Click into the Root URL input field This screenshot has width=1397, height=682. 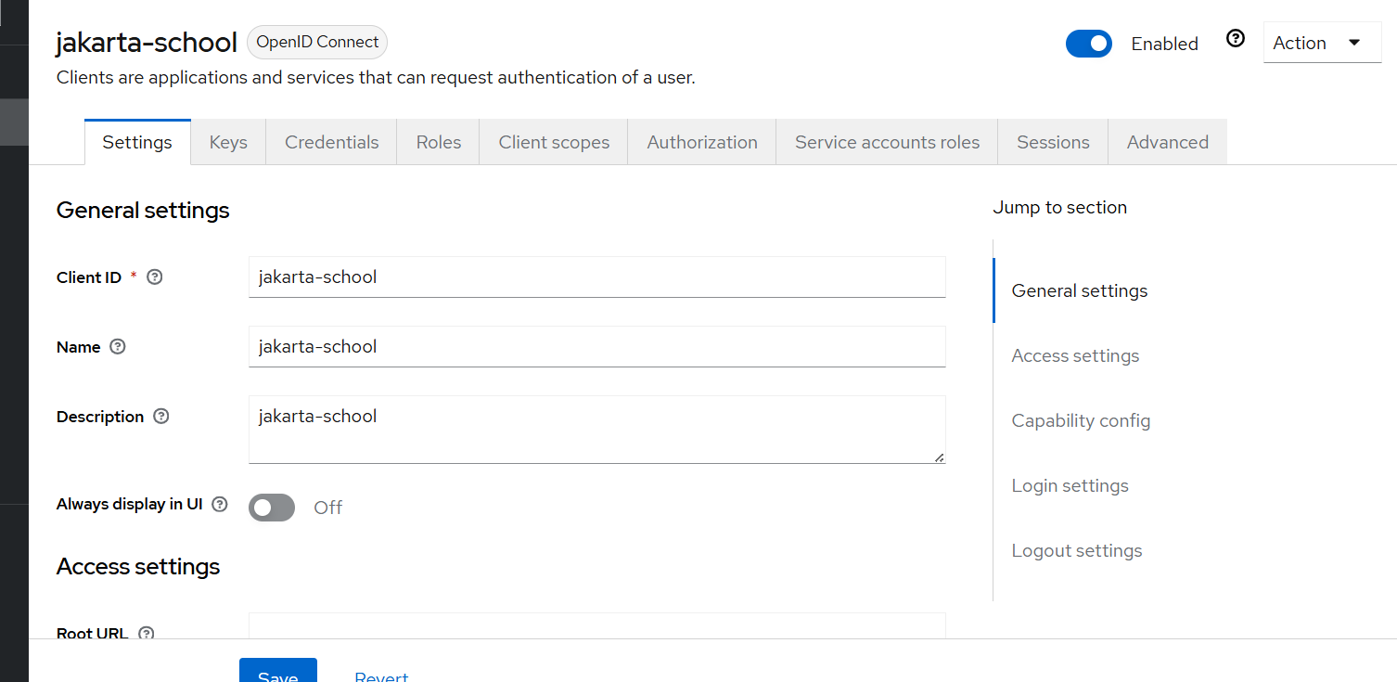(x=597, y=626)
